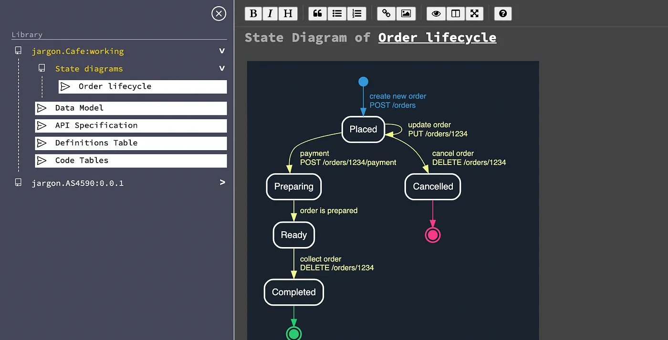The width and height of the screenshot is (668, 340).
Task: Apply italic formatting
Action: click(270, 13)
